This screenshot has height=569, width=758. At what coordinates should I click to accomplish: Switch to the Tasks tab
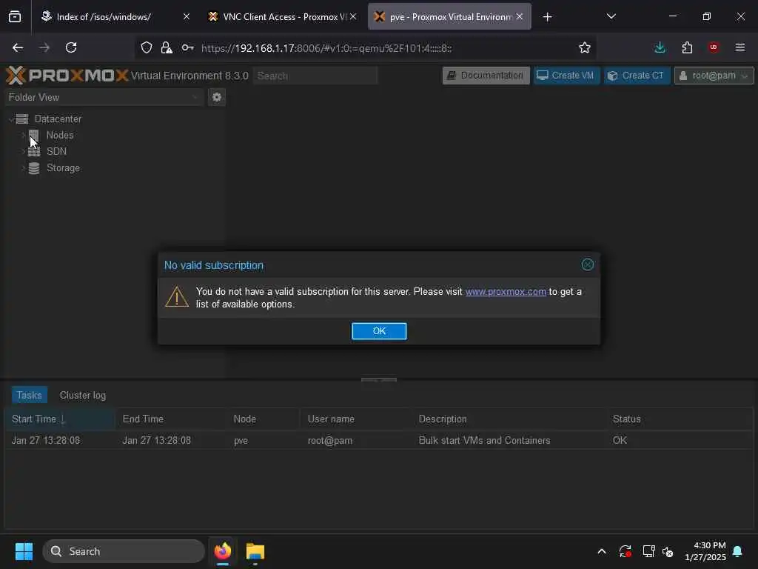[30, 396]
